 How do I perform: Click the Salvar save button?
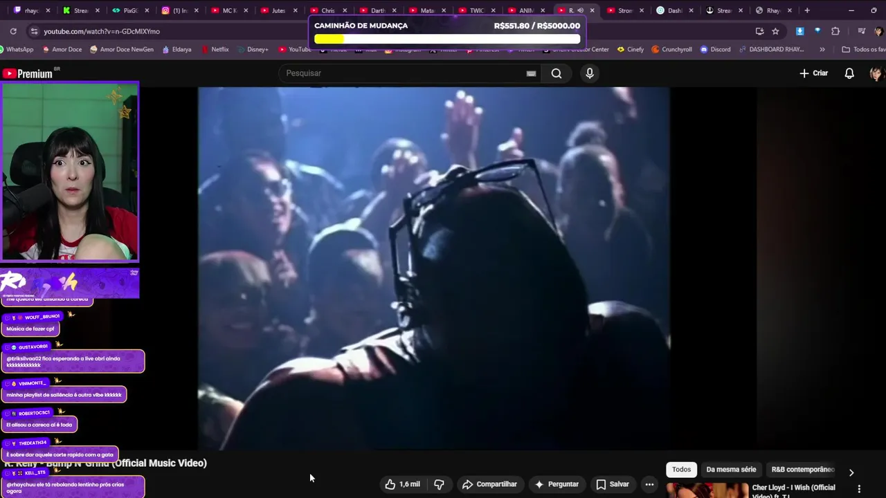(x=613, y=484)
